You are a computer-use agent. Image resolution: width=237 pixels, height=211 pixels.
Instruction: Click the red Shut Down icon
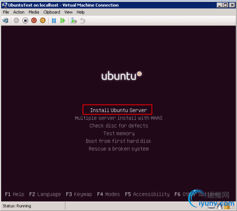tap(34, 20)
